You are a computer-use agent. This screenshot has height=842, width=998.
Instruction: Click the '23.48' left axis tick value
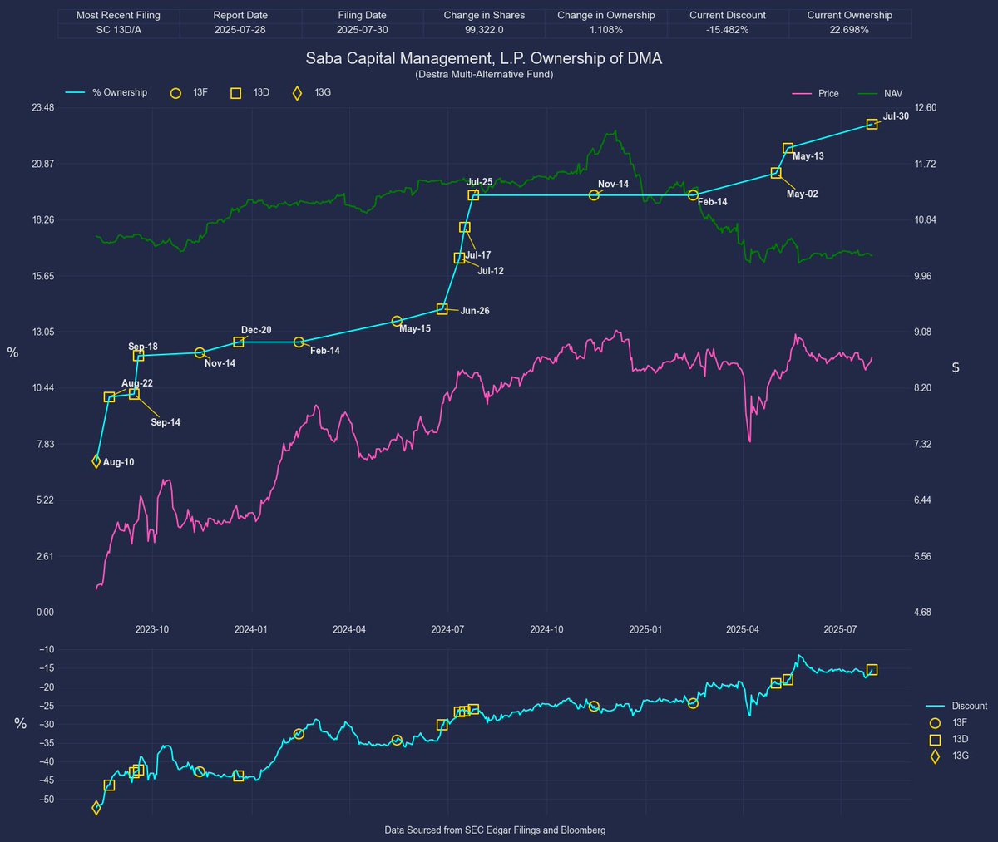[x=42, y=108]
